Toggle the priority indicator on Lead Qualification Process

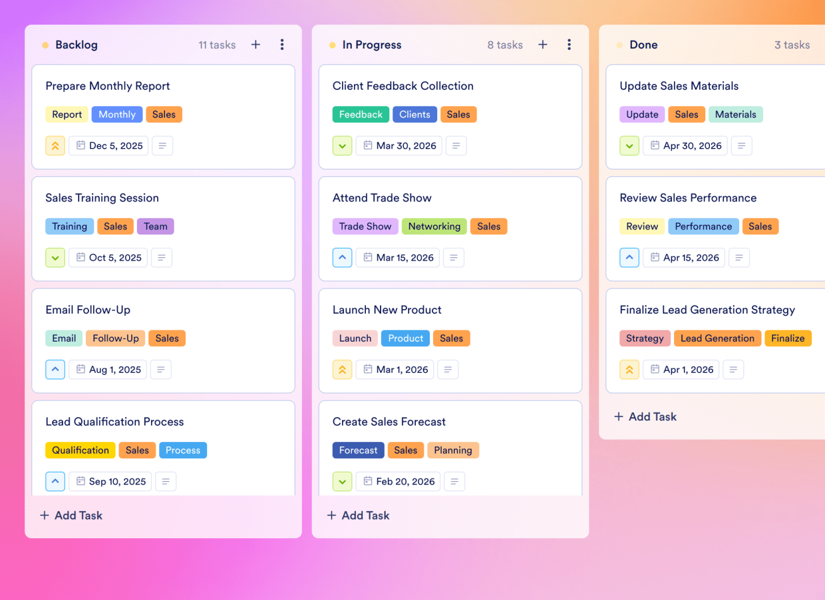pos(55,481)
